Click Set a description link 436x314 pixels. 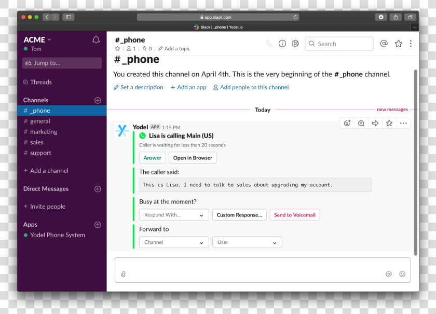point(139,87)
